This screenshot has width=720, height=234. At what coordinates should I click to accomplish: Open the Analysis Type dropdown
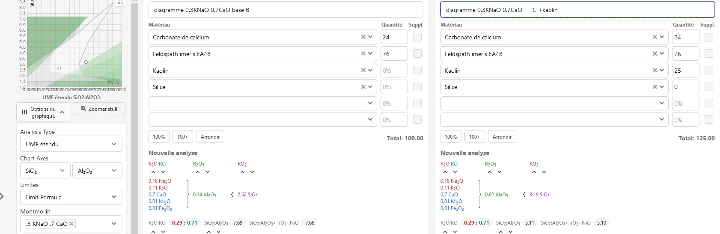point(71,144)
